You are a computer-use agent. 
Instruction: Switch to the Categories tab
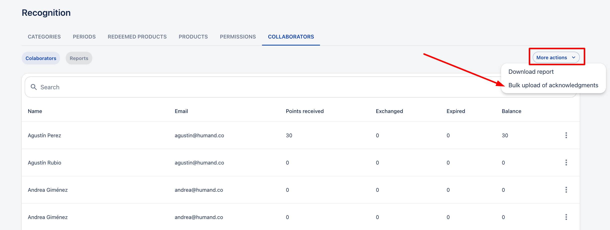point(44,37)
